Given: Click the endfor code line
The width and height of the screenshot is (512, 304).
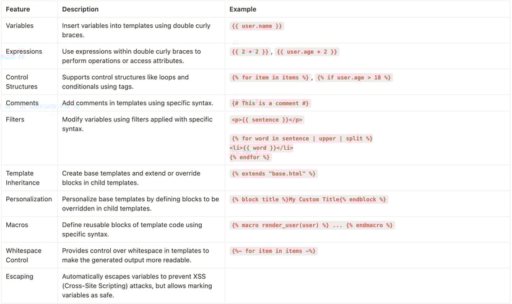Looking at the screenshot, I should tap(250, 157).
